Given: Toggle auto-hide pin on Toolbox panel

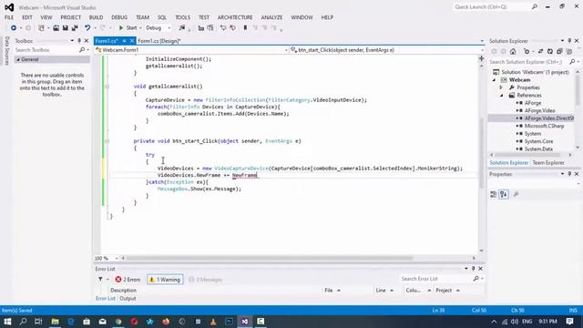Looking at the screenshot, I should coord(79,40).
